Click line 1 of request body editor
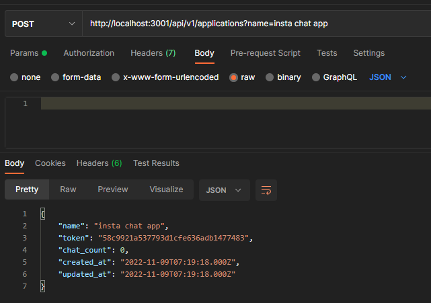 (236, 103)
